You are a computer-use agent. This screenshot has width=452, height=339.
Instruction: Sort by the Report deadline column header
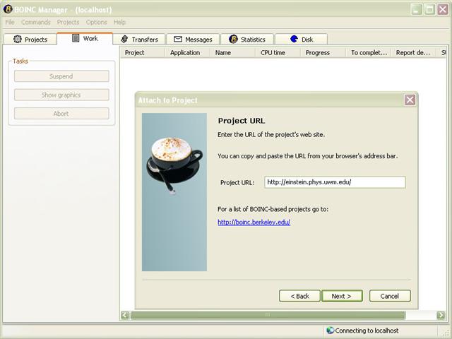(x=413, y=53)
